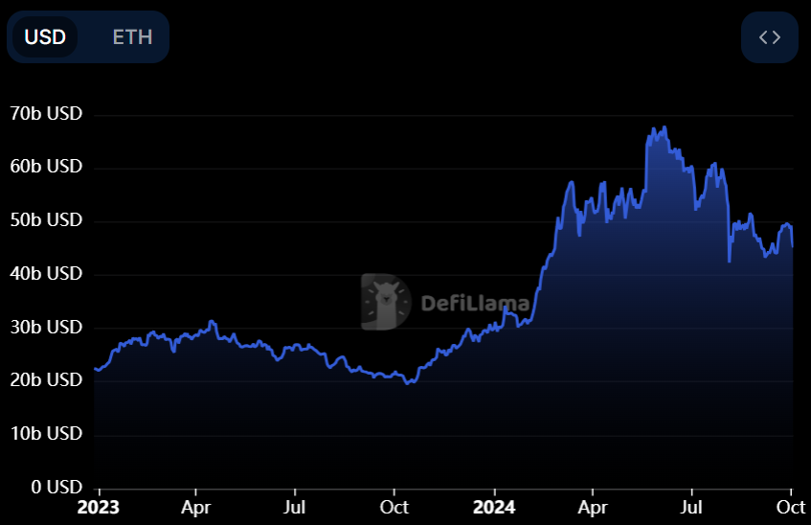Click the 2024 label on the time axis
The height and width of the screenshot is (525, 811).
click(x=494, y=507)
